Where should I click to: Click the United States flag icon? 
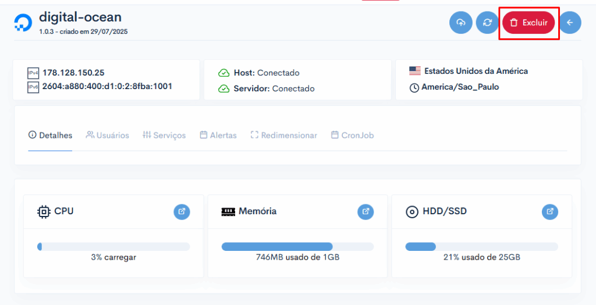415,71
